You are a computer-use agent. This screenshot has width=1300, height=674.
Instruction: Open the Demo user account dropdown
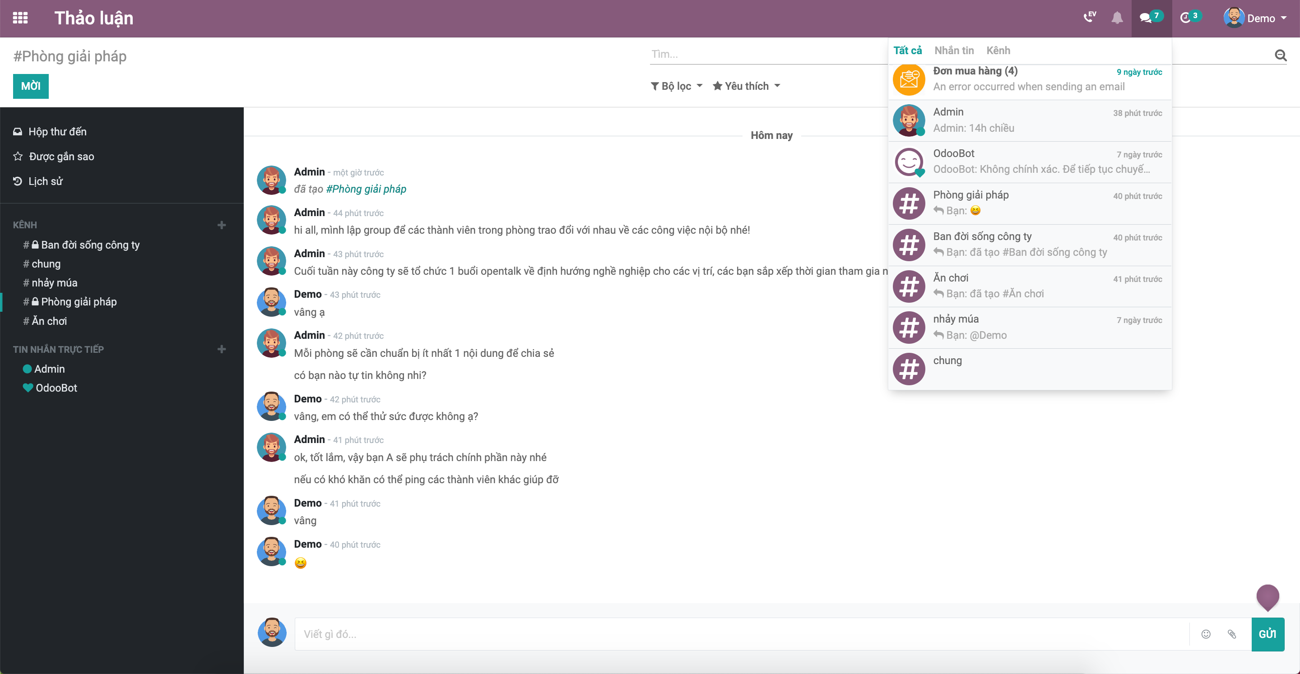1255,18
